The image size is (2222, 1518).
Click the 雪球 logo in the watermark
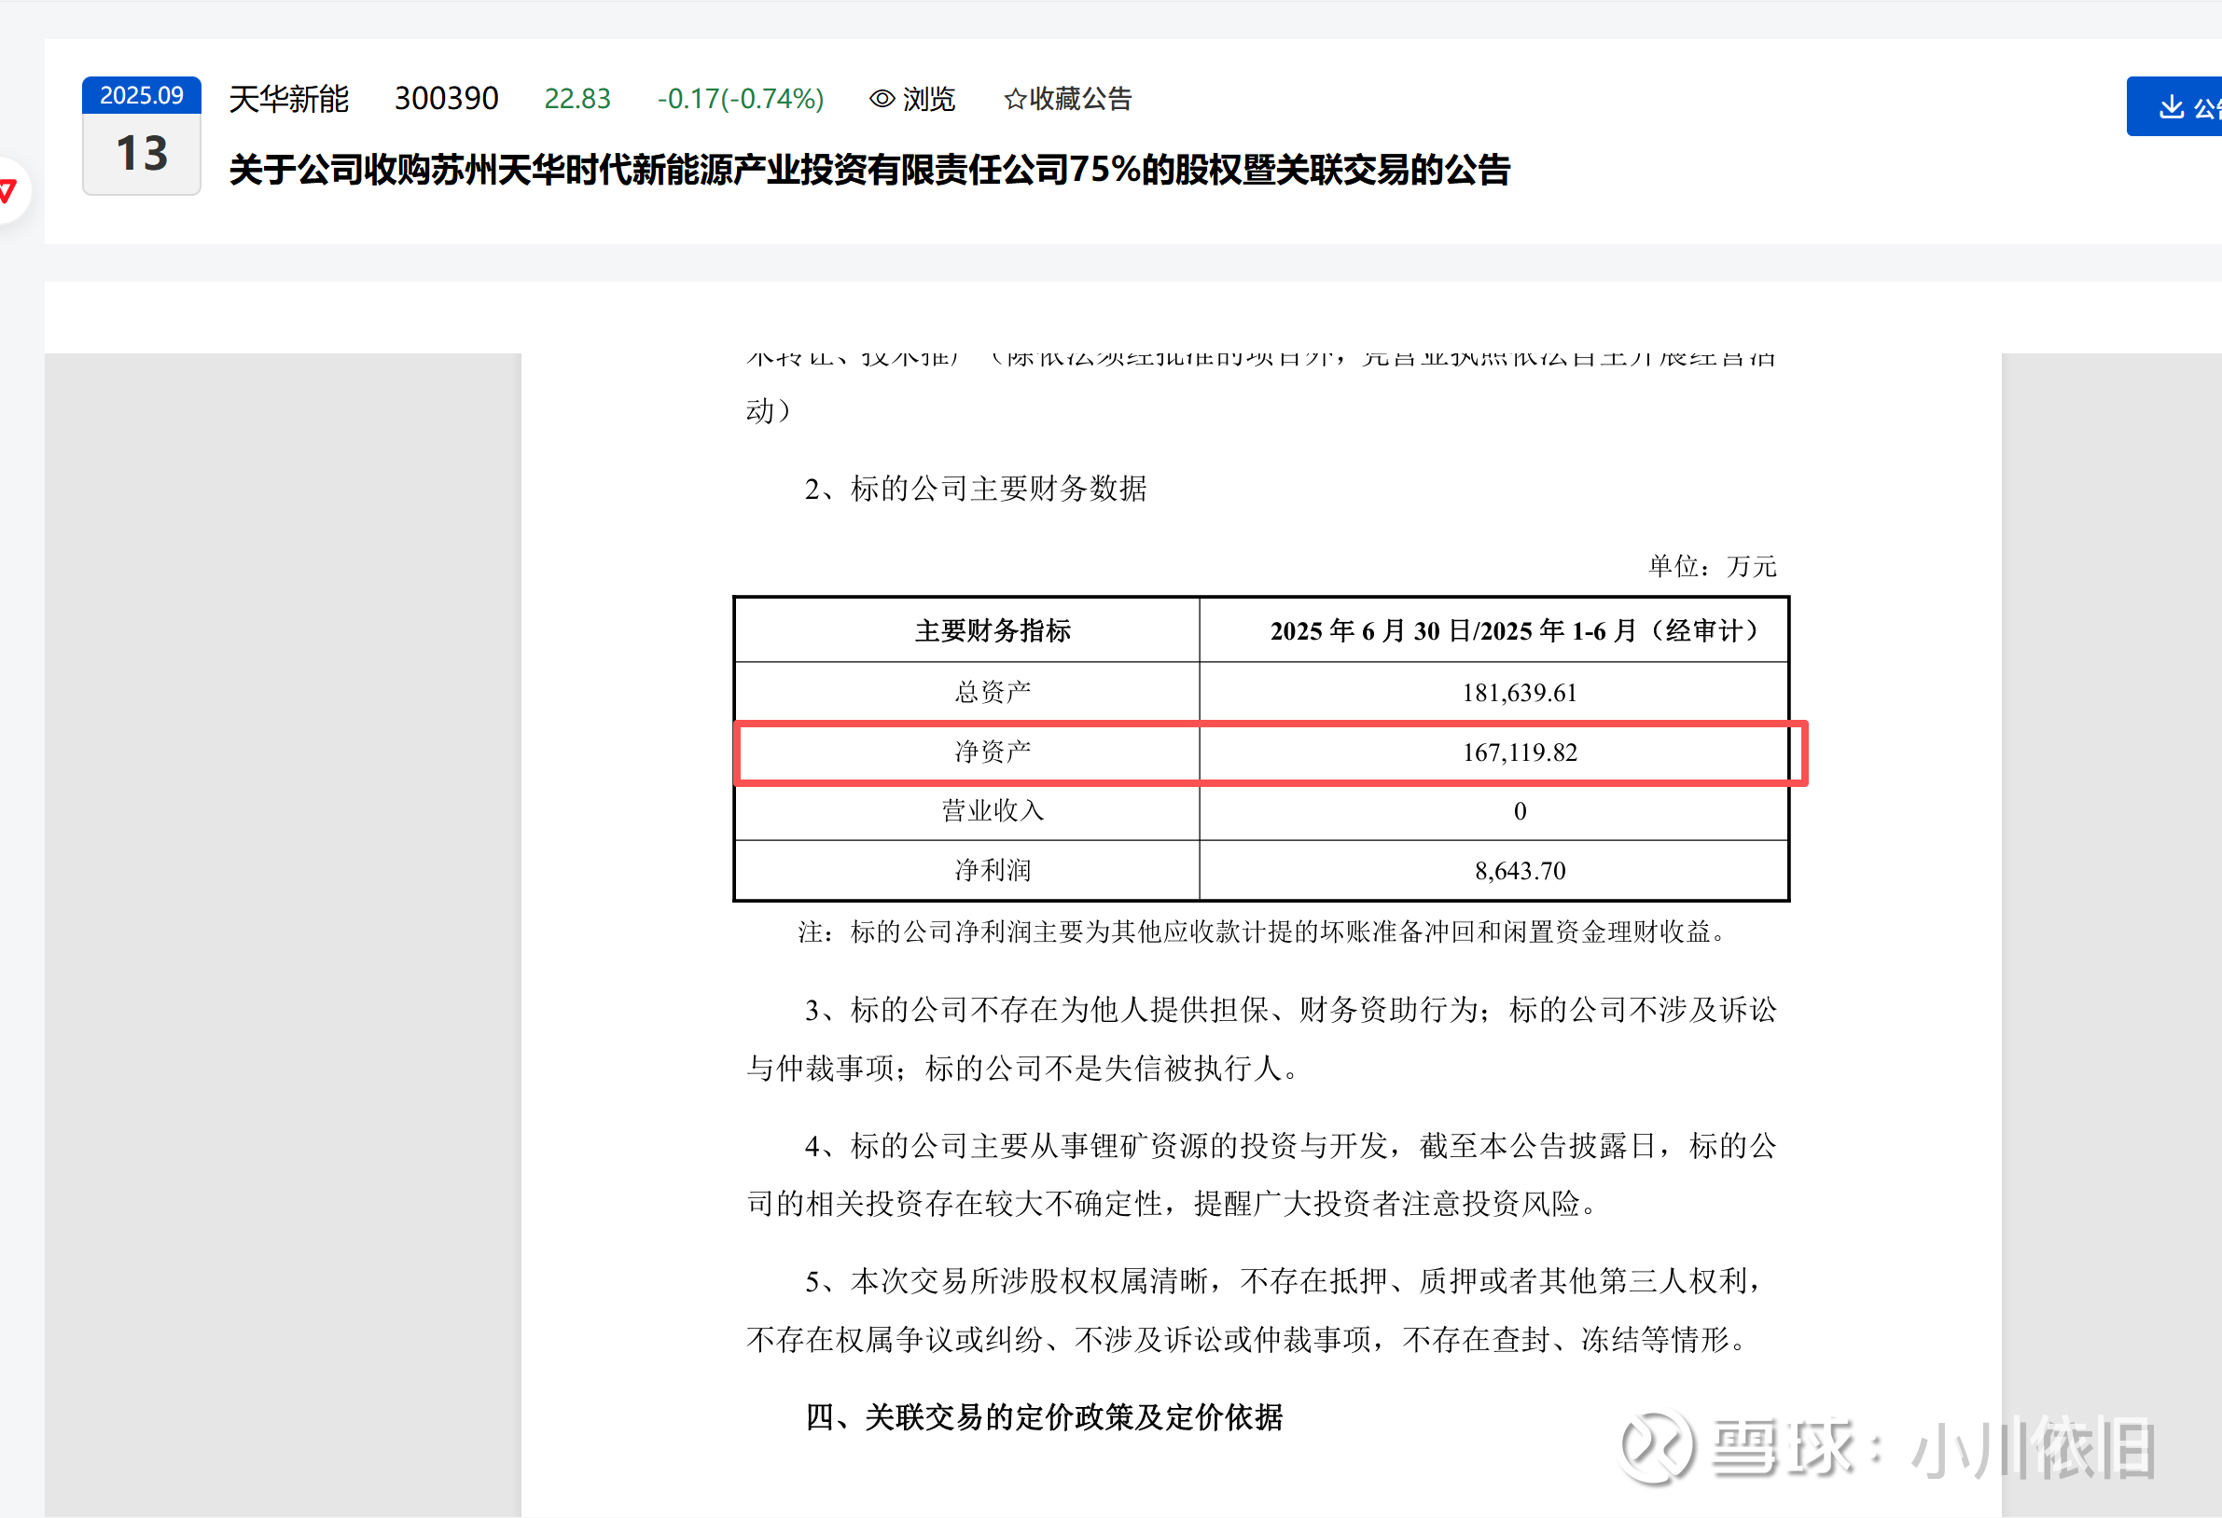point(1656,1446)
